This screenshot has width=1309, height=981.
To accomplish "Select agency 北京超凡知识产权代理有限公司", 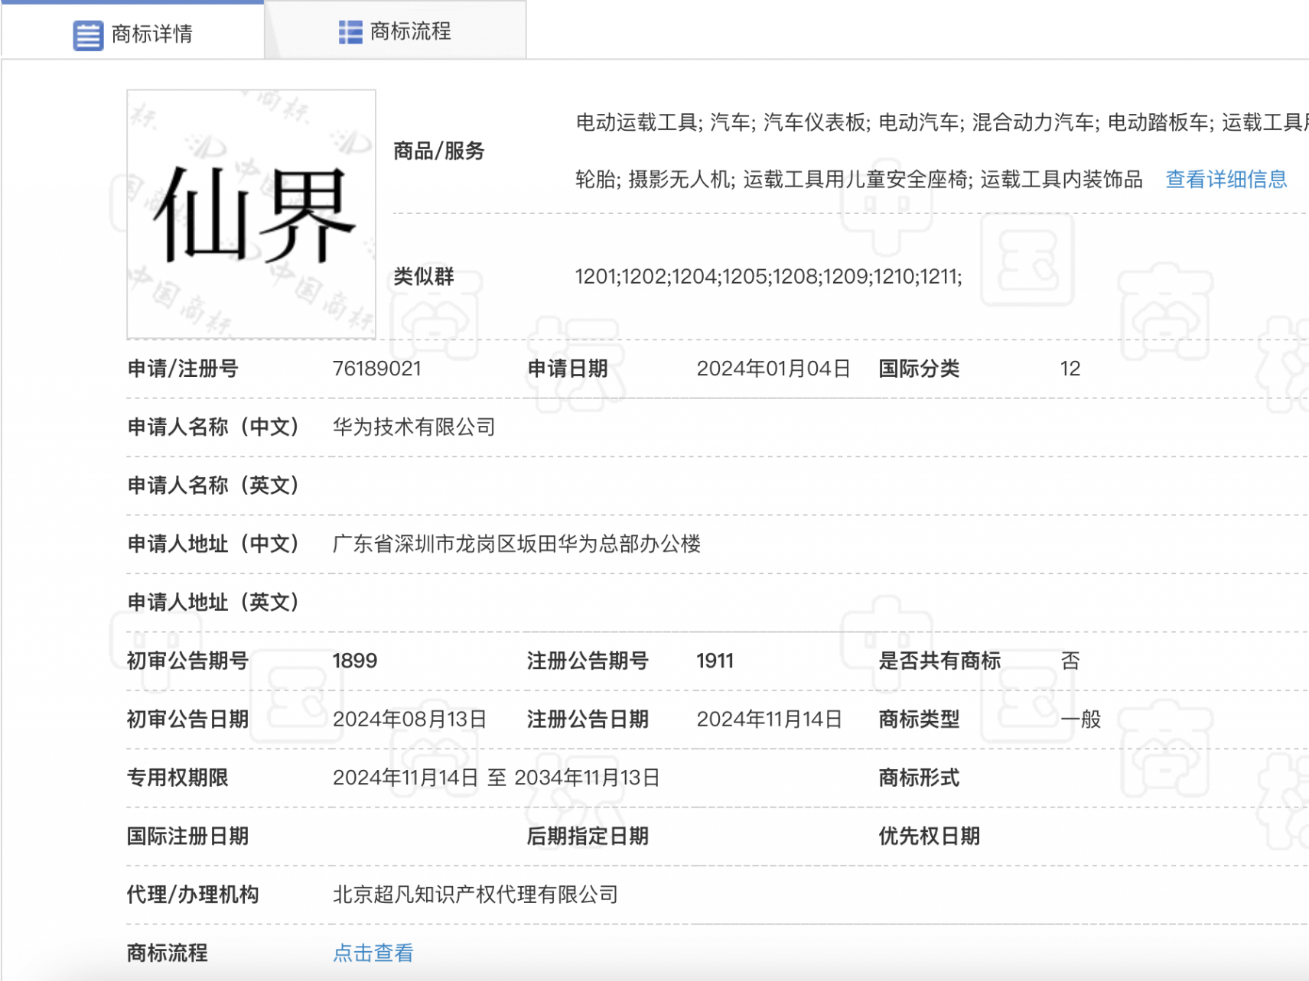I will pos(475,895).
